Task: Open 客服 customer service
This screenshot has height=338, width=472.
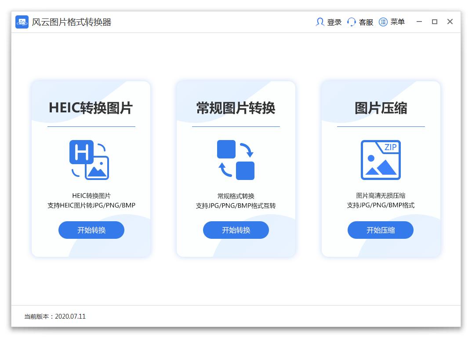Action: [x=366, y=22]
